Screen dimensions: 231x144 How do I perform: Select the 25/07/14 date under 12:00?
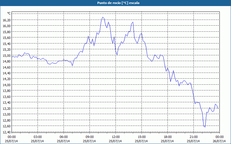[x=115, y=141]
